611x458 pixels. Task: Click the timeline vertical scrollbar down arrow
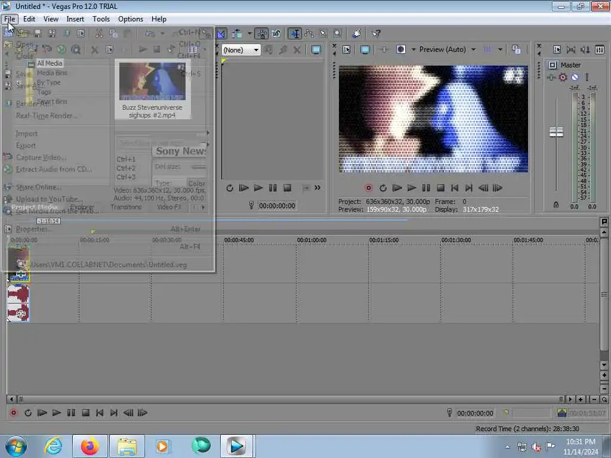pyautogui.click(x=604, y=365)
